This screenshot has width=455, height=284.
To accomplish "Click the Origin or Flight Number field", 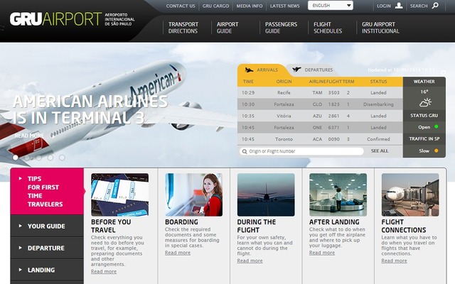I will pyautogui.click(x=301, y=151).
